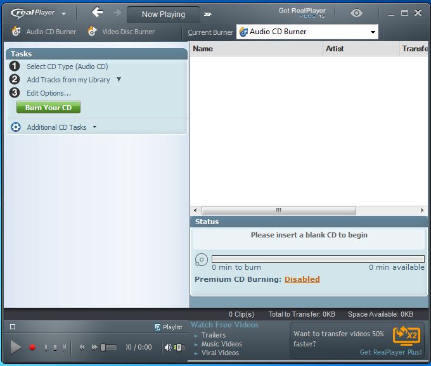Click the pause button in player controls
The height and width of the screenshot is (366, 431).
[55, 348]
